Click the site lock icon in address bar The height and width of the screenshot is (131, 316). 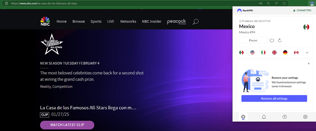pos(6,3)
